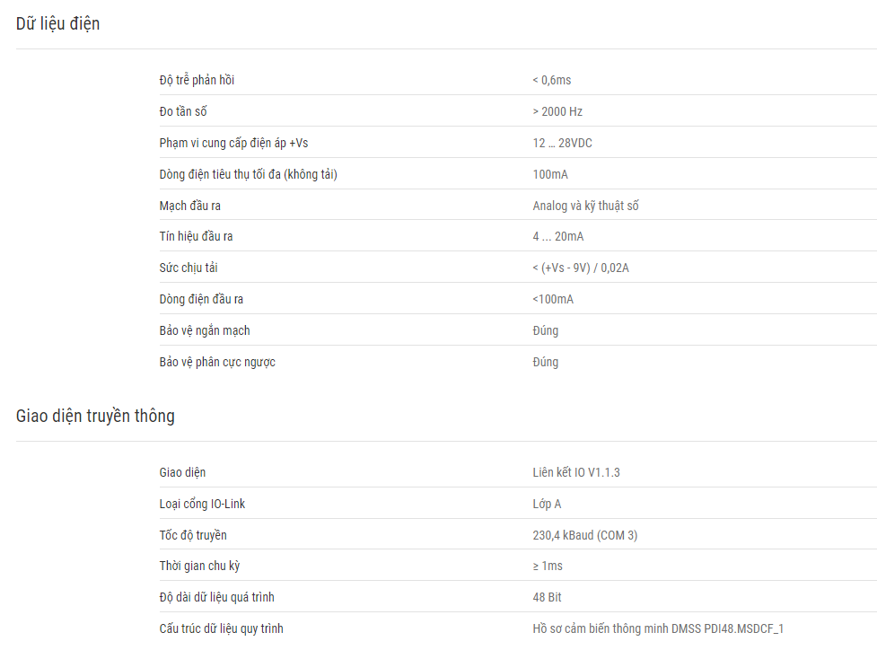Click the 'Analog và kỹ thuật số' value

[585, 206]
